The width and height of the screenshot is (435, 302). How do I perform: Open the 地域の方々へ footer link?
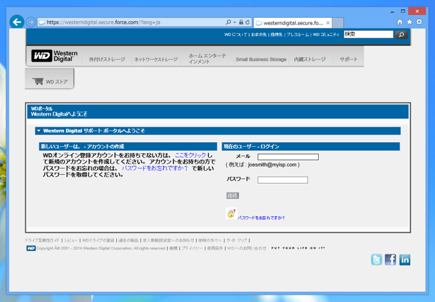click(210, 240)
